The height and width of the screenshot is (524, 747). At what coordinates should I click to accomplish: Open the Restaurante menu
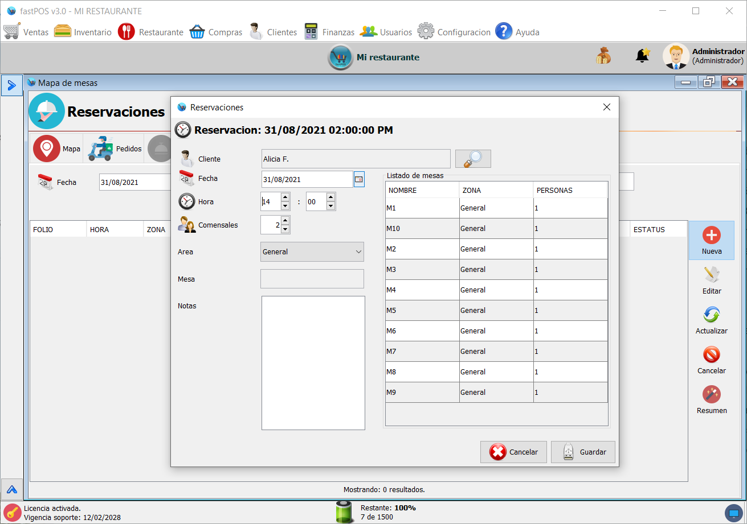click(x=151, y=32)
